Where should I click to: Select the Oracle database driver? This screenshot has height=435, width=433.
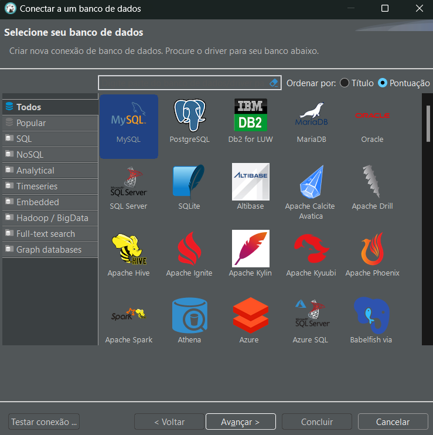coord(372,116)
